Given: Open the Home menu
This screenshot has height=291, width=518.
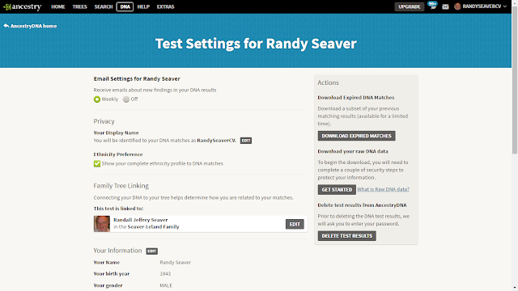Looking at the screenshot, I should coord(58,6).
